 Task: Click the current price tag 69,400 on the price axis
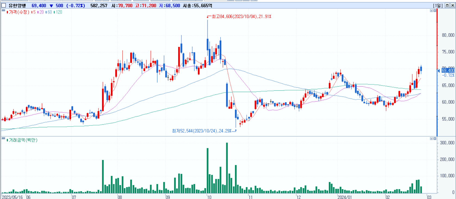pos(448,71)
